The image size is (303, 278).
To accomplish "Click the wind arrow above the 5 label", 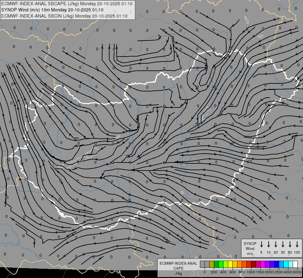I will (262, 244).
